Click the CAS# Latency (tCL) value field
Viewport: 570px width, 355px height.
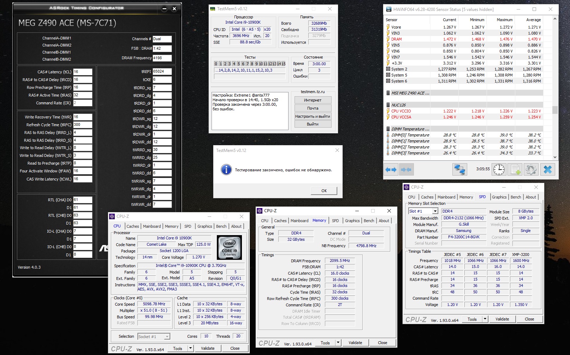83,72
